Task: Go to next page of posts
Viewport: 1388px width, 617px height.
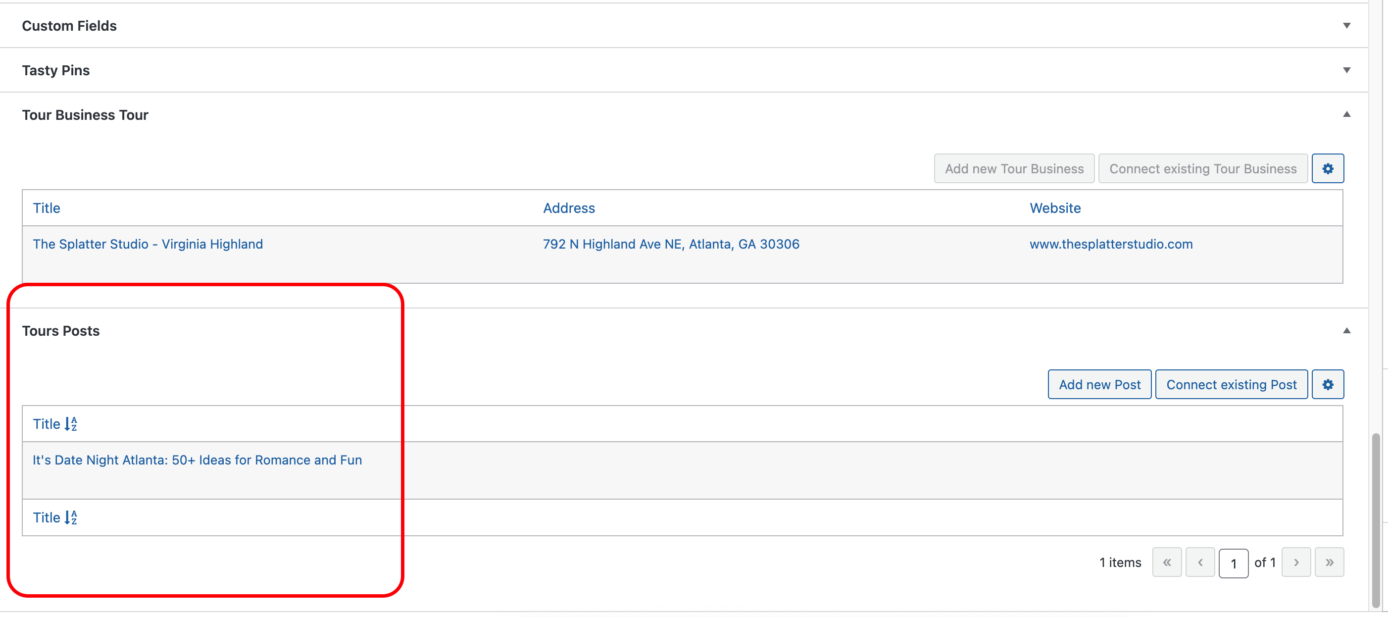Action: click(x=1296, y=563)
